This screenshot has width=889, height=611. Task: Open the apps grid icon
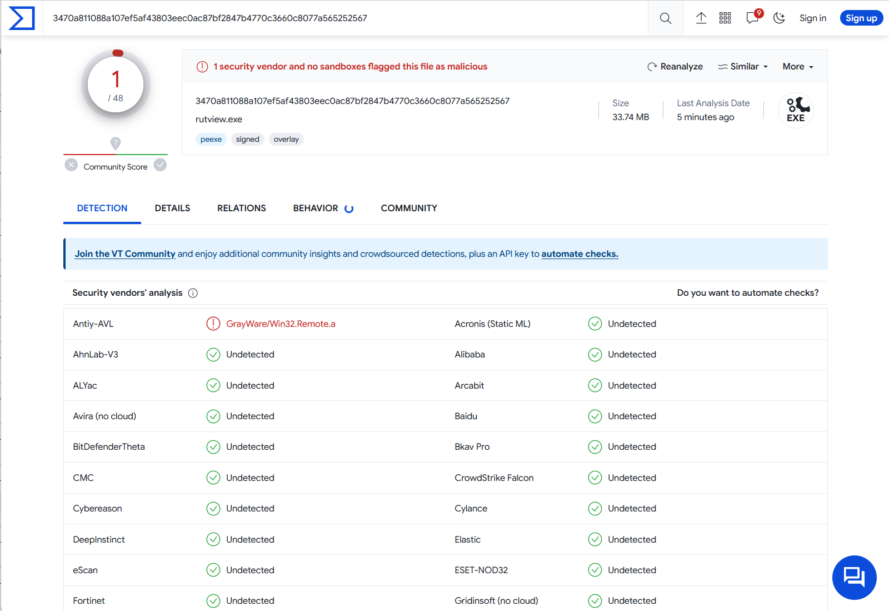coord(725,18)
